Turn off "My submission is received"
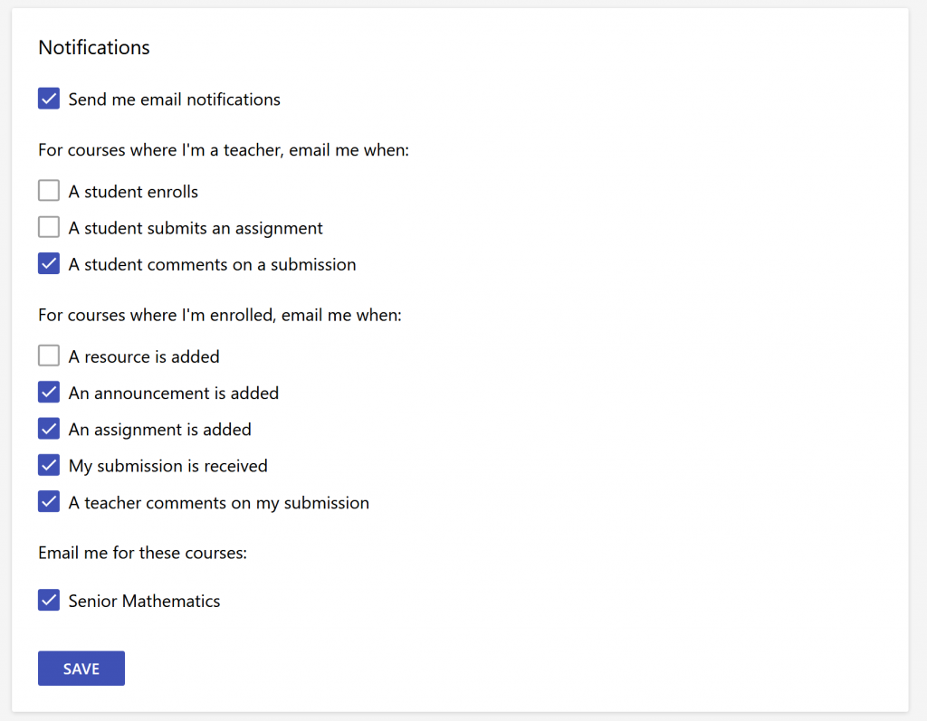 (x=49, y=465)
